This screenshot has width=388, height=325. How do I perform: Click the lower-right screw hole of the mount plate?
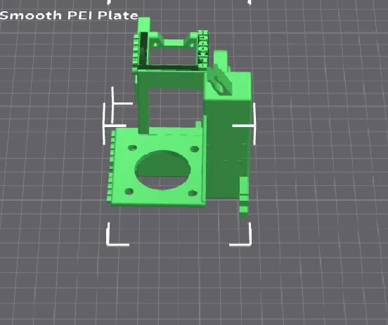193,193
